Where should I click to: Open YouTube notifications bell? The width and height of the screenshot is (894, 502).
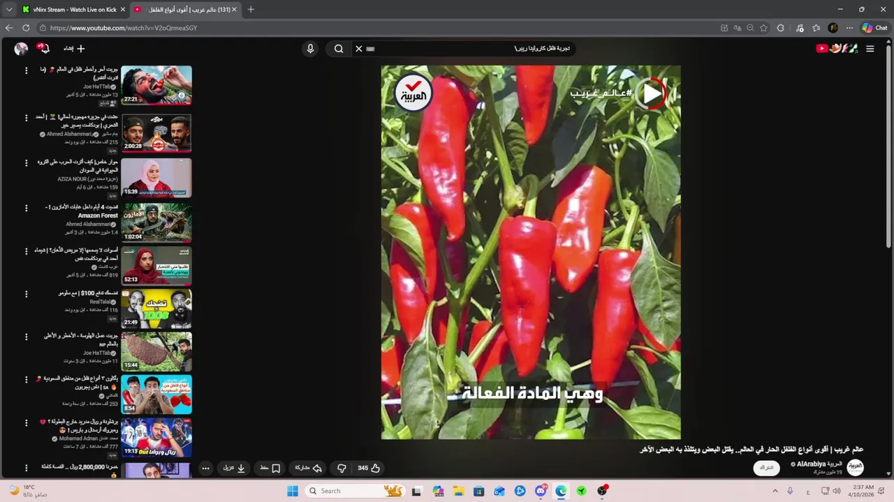click(45, 49)
